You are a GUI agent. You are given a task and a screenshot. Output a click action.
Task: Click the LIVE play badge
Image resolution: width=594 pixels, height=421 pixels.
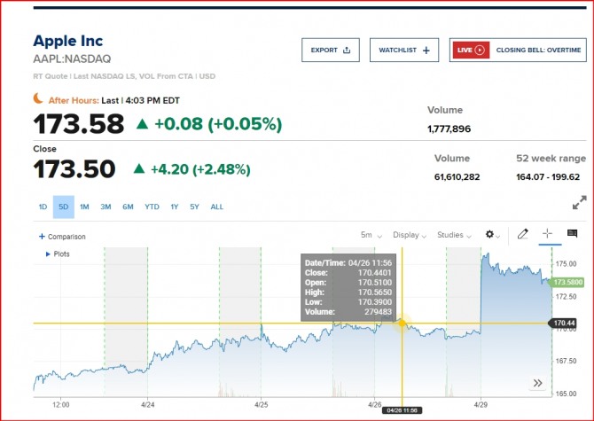click(472, 51)
